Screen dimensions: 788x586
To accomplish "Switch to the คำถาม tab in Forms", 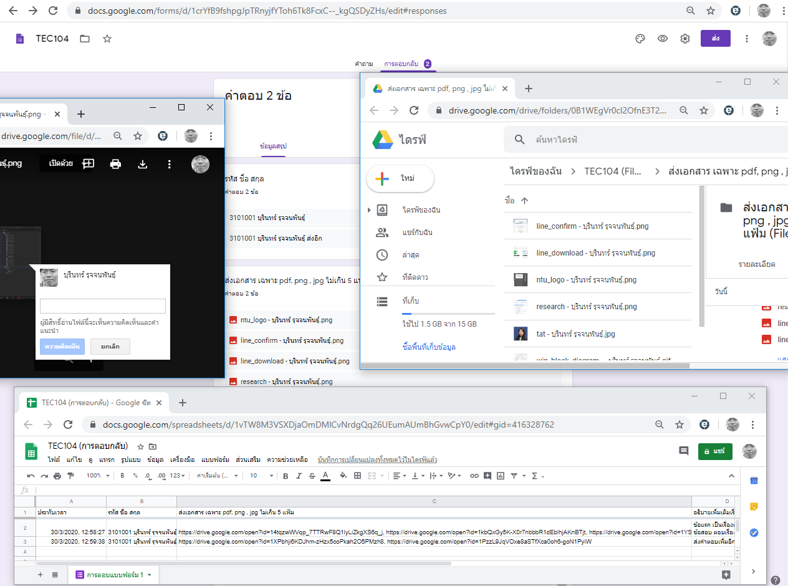I will pos(363,64).
